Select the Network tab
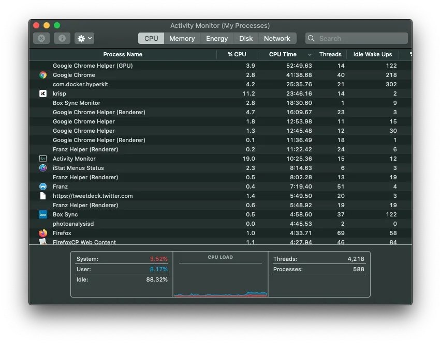Viewport: 441px width, 343px height. 277,38
